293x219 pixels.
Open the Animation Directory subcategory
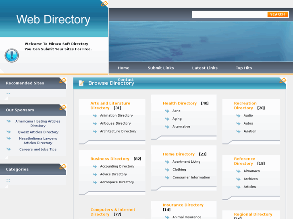pyautogui.click(x=116, y=115)
